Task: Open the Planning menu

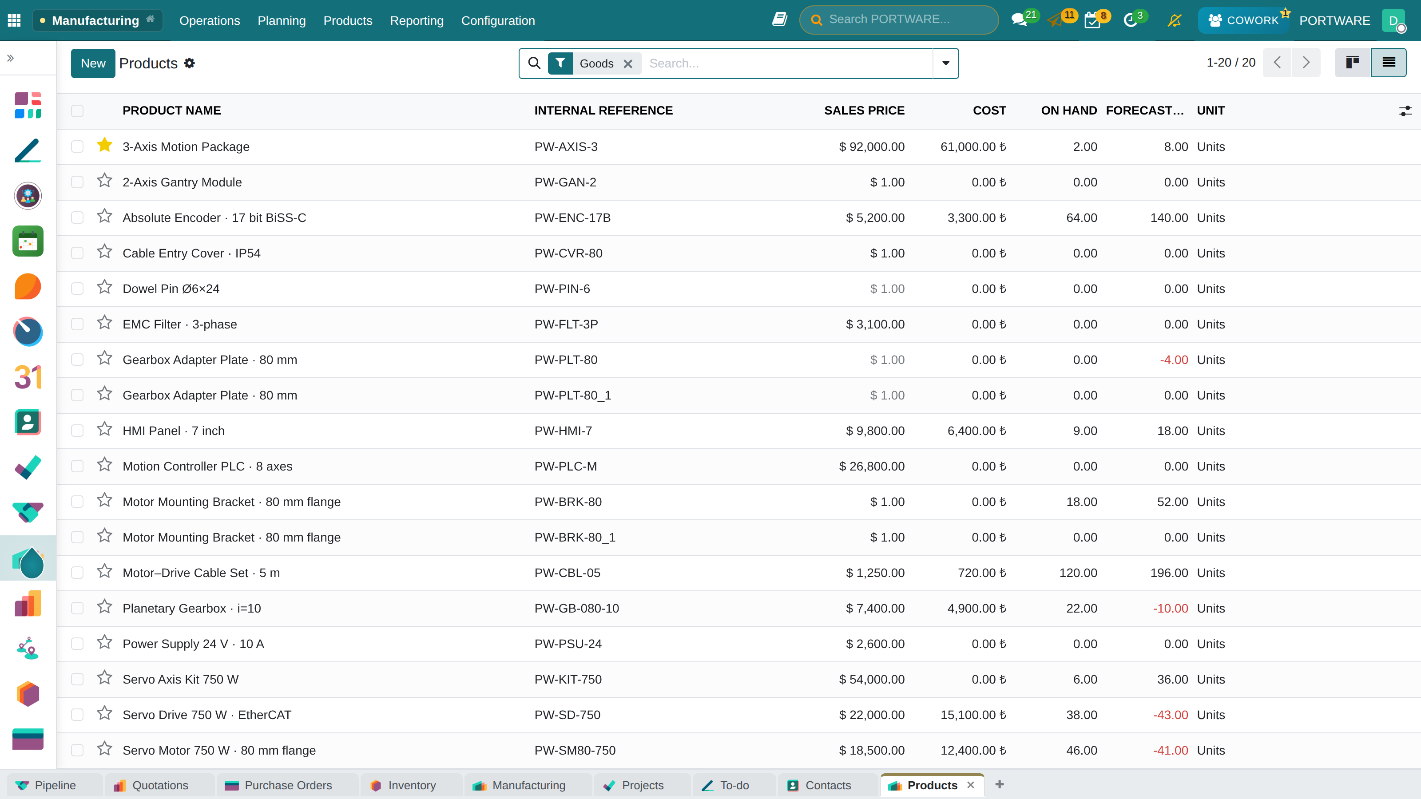Action: (282, 20)
